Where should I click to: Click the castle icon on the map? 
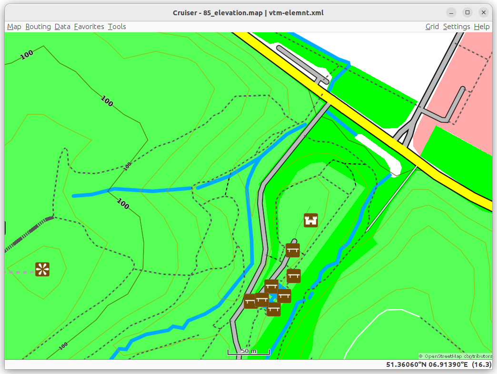point(311,220)
